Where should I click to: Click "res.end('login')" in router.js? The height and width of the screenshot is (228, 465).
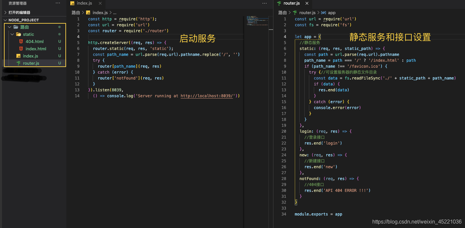(x=323, y=143)
